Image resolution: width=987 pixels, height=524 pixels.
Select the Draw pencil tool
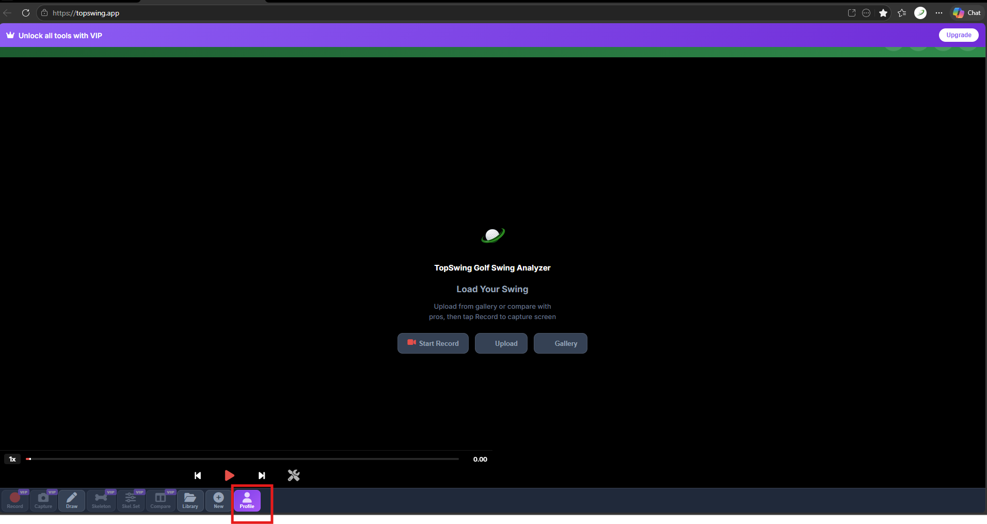[x=72, y=500]
